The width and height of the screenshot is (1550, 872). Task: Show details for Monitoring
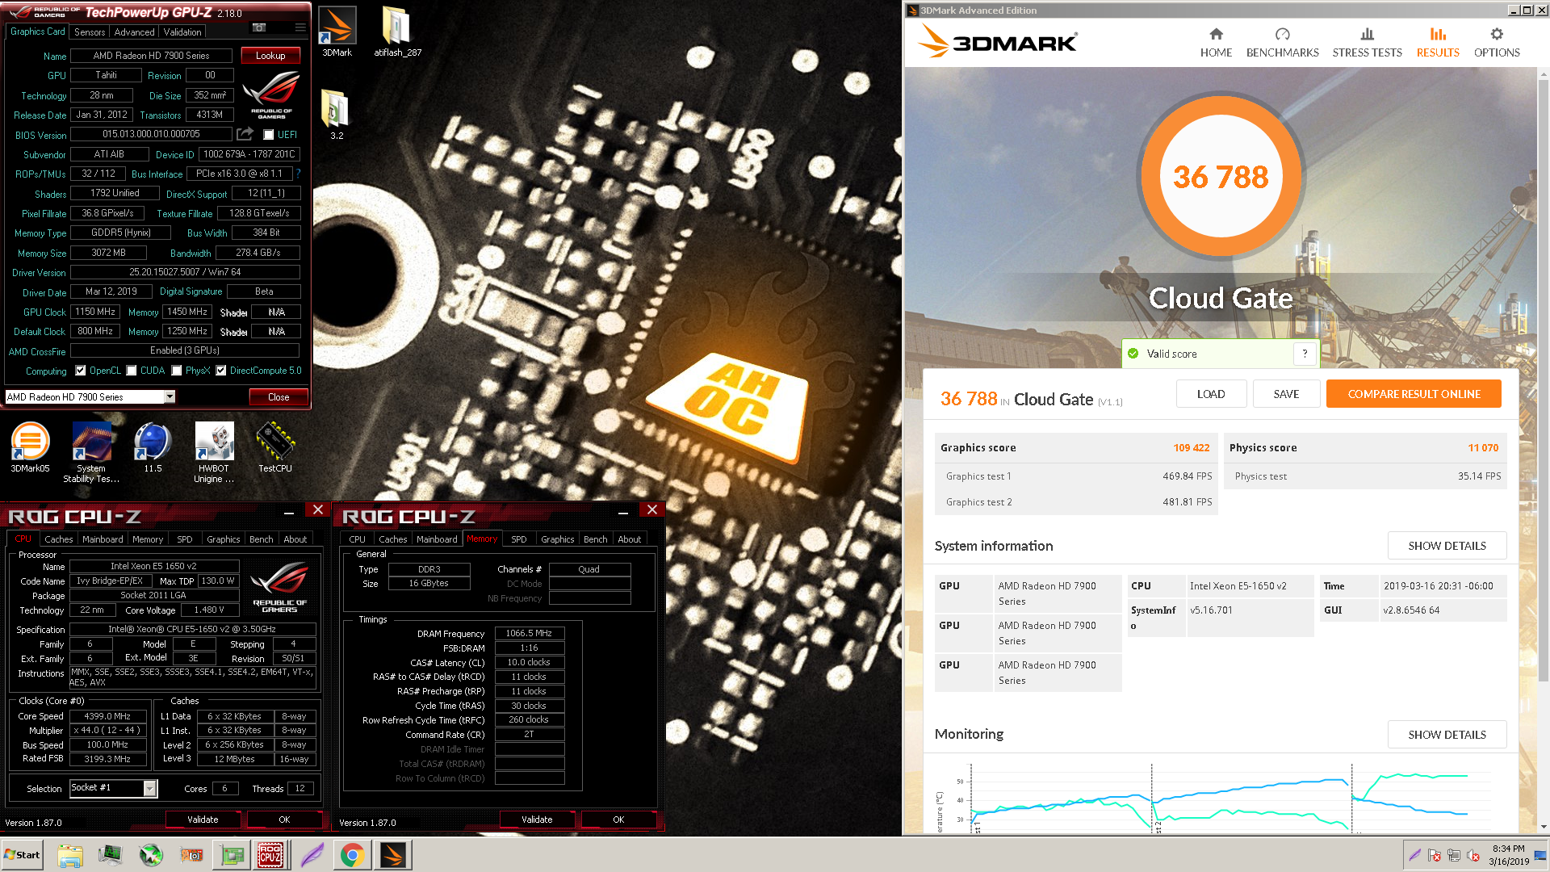click(1447, 735)
